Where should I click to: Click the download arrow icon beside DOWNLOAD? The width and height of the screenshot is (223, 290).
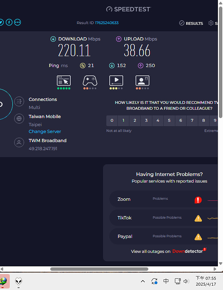coord(53,39)
